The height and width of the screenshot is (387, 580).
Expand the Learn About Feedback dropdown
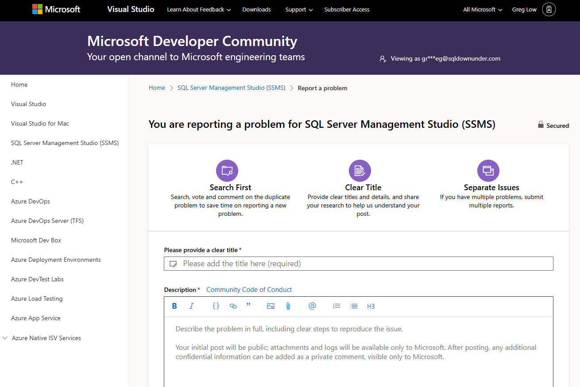(x=199, y=10)
